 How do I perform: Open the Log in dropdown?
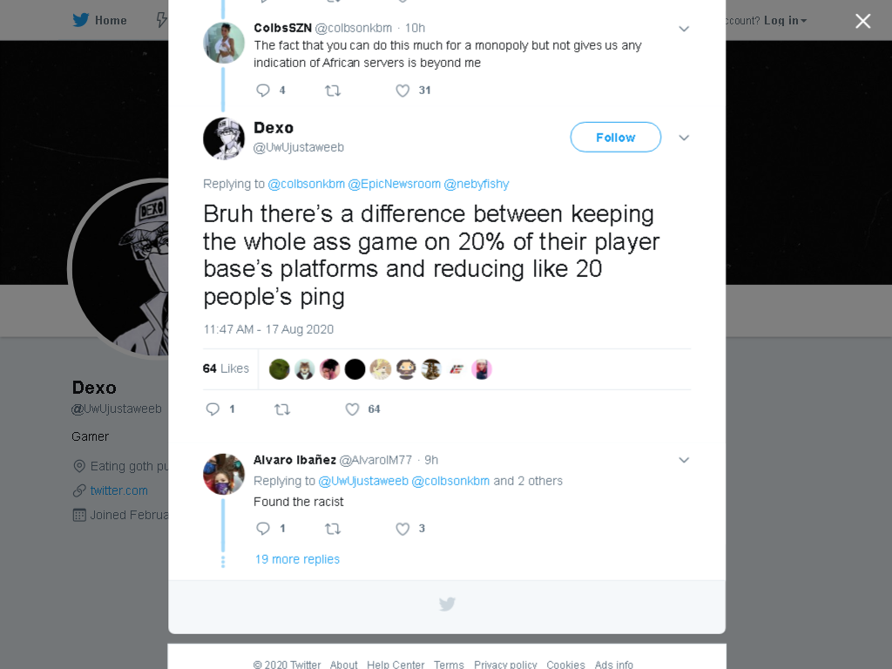785,21
